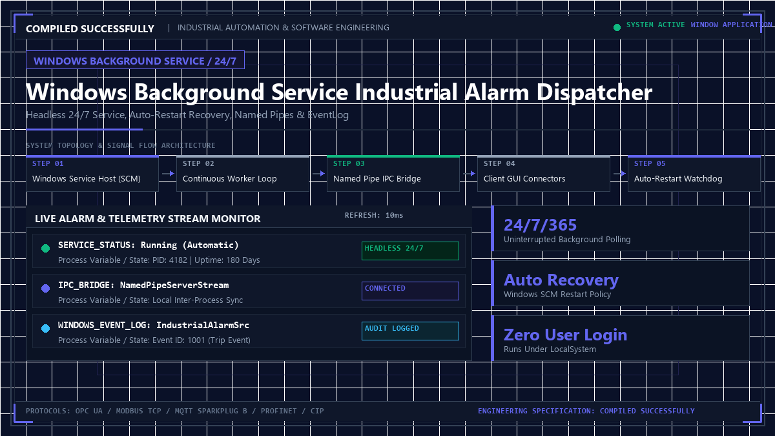Select the Step 03 Named Pipe IPC Bridge card
This screenshot has height=436, width=775.
(x=393, y=173)
